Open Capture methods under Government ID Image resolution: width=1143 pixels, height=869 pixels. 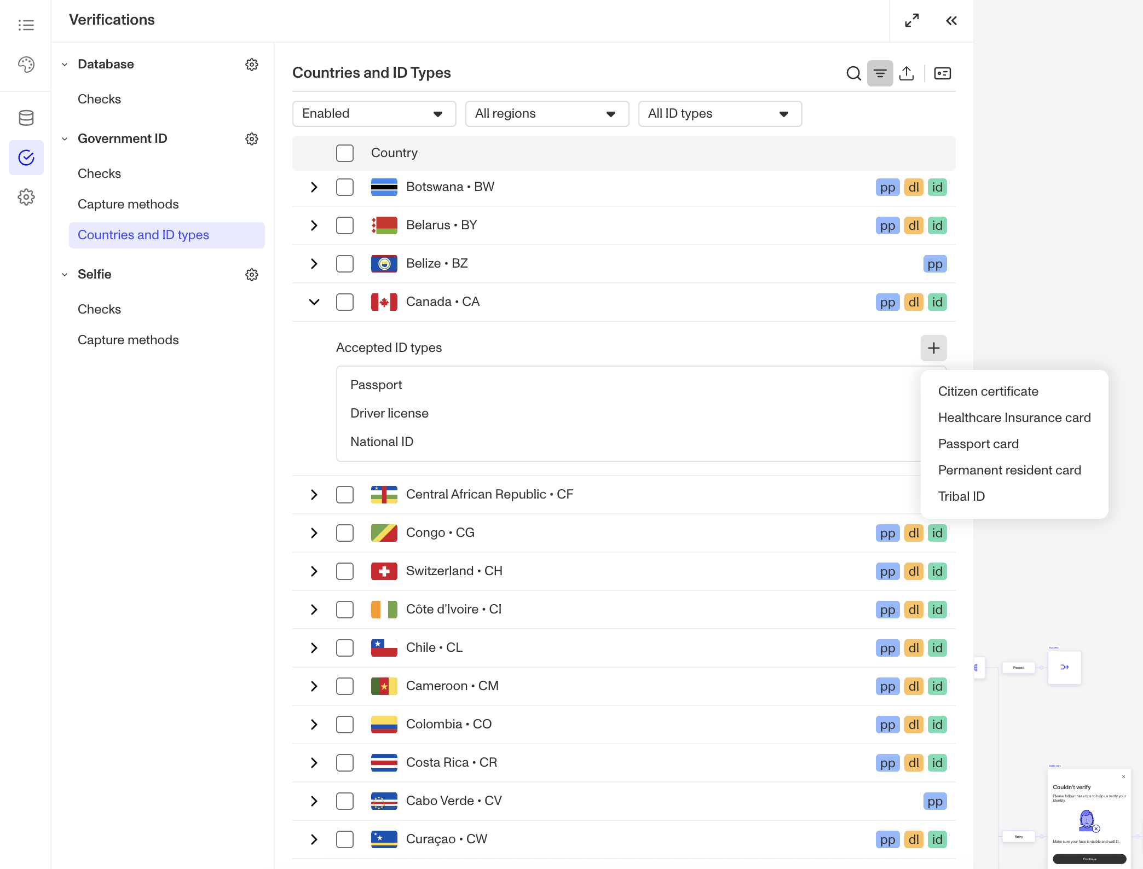128,204
